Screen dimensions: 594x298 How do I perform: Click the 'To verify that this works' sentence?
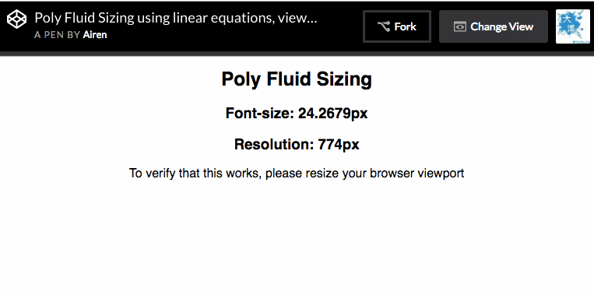click(297, 174)
